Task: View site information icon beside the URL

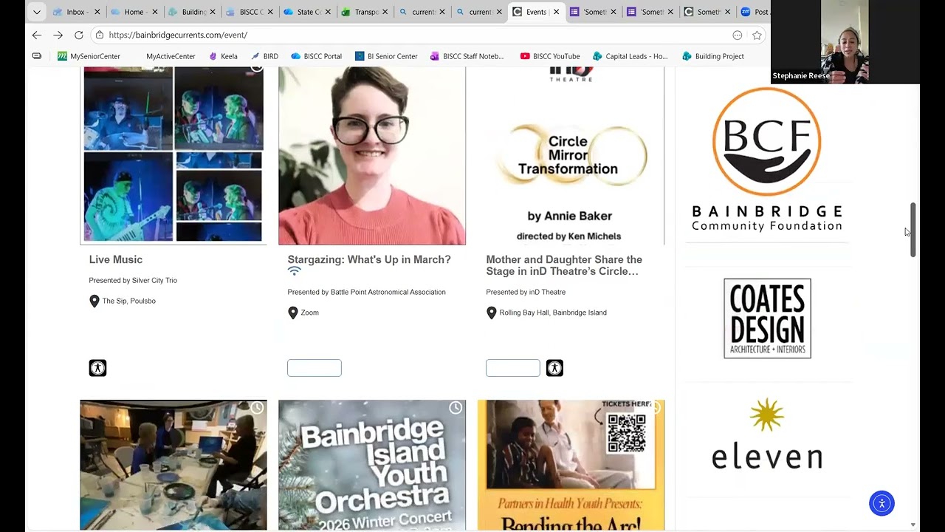Action: (x=99, y=35)
